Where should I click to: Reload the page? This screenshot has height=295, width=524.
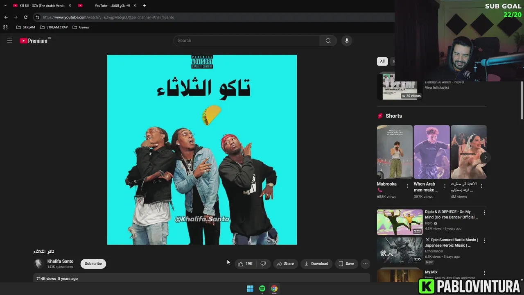(x=25, y=17)
